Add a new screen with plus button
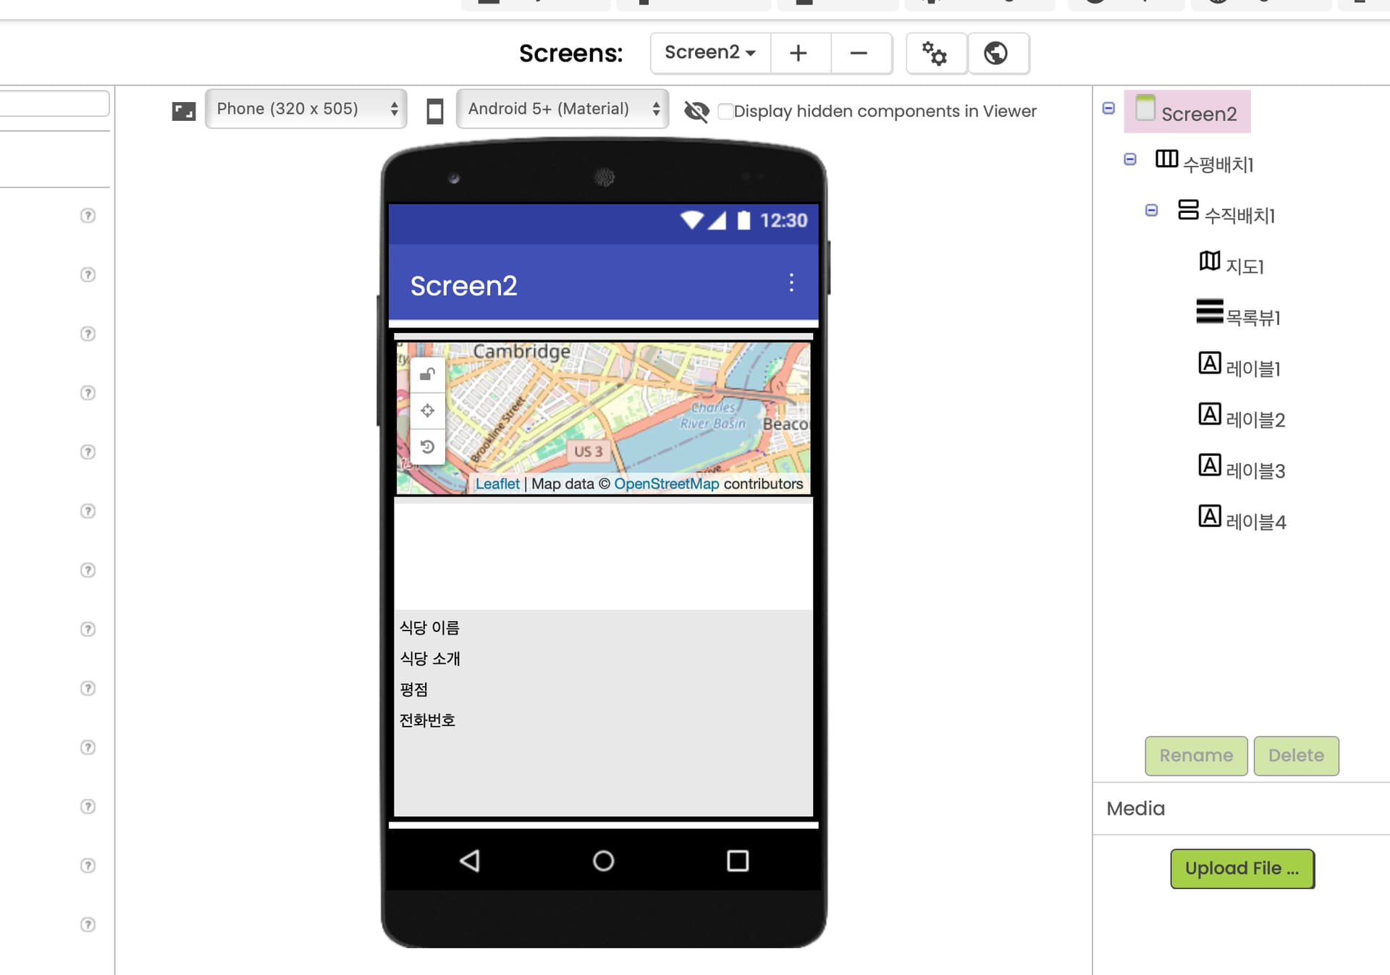The width and height of the screenshot is (1390, 975). tap(799, 53)
